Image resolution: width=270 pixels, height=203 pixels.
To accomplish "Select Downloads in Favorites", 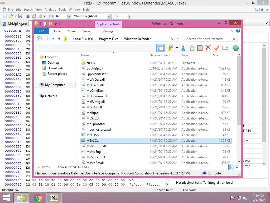I will click(x=55, y=68).
